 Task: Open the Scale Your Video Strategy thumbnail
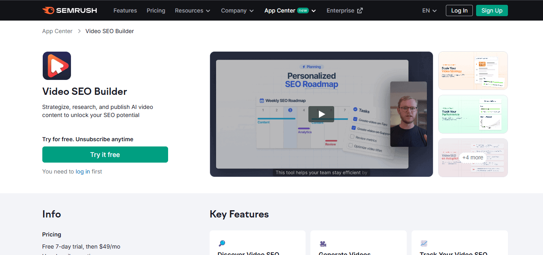pos(473,71)
